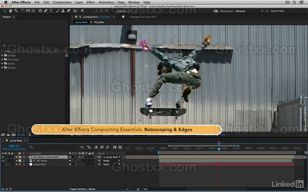Select the Clone Stamp tool
This screenshot has height=192, width=308.
(63, 11)
